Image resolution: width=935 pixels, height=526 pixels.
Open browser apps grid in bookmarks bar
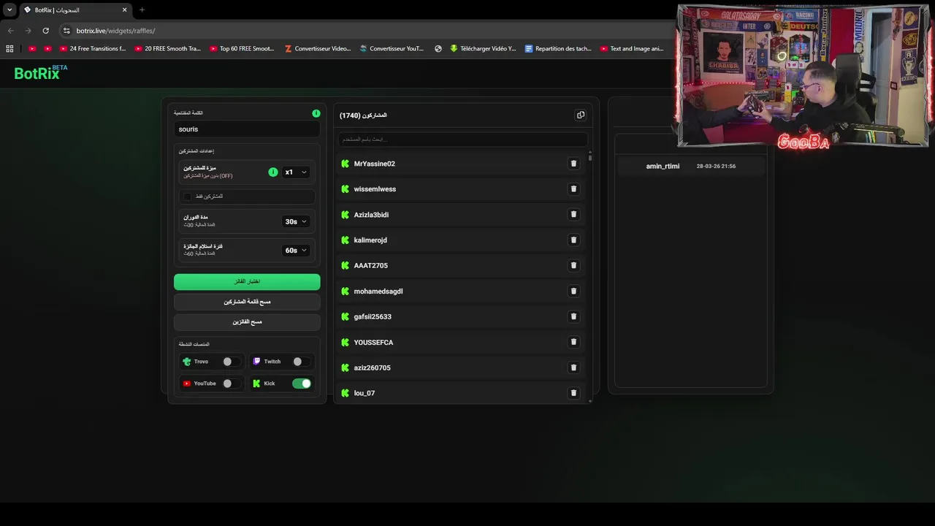pos(9,49)
